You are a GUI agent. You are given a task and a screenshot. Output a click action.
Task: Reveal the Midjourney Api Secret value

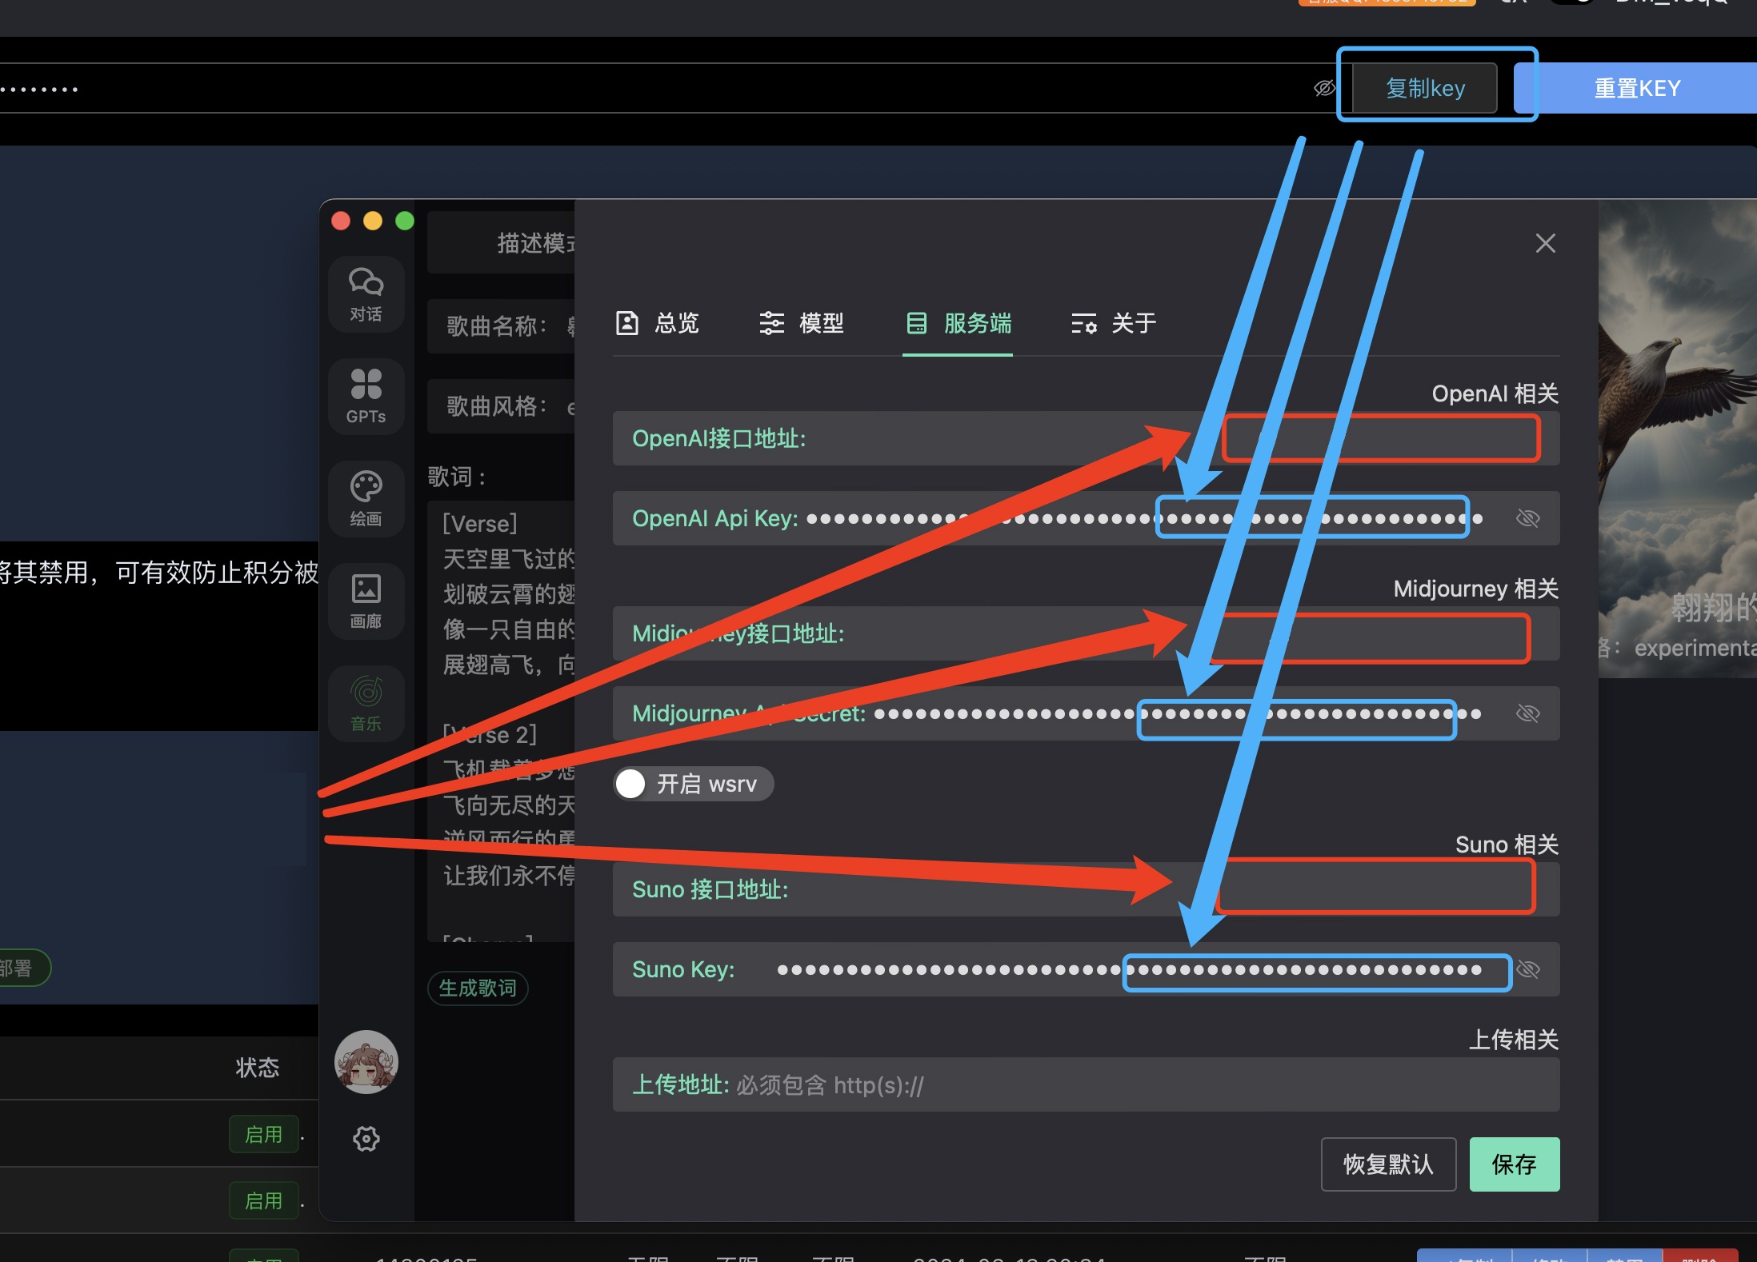coord(1527,713)
